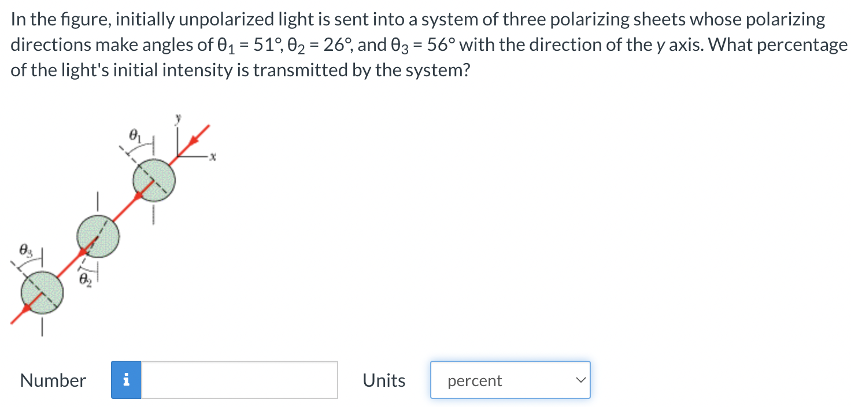The image size is (851, 407).
Task: Click the theta-1 angle label in the figure
Action: (x=135, y=136)
